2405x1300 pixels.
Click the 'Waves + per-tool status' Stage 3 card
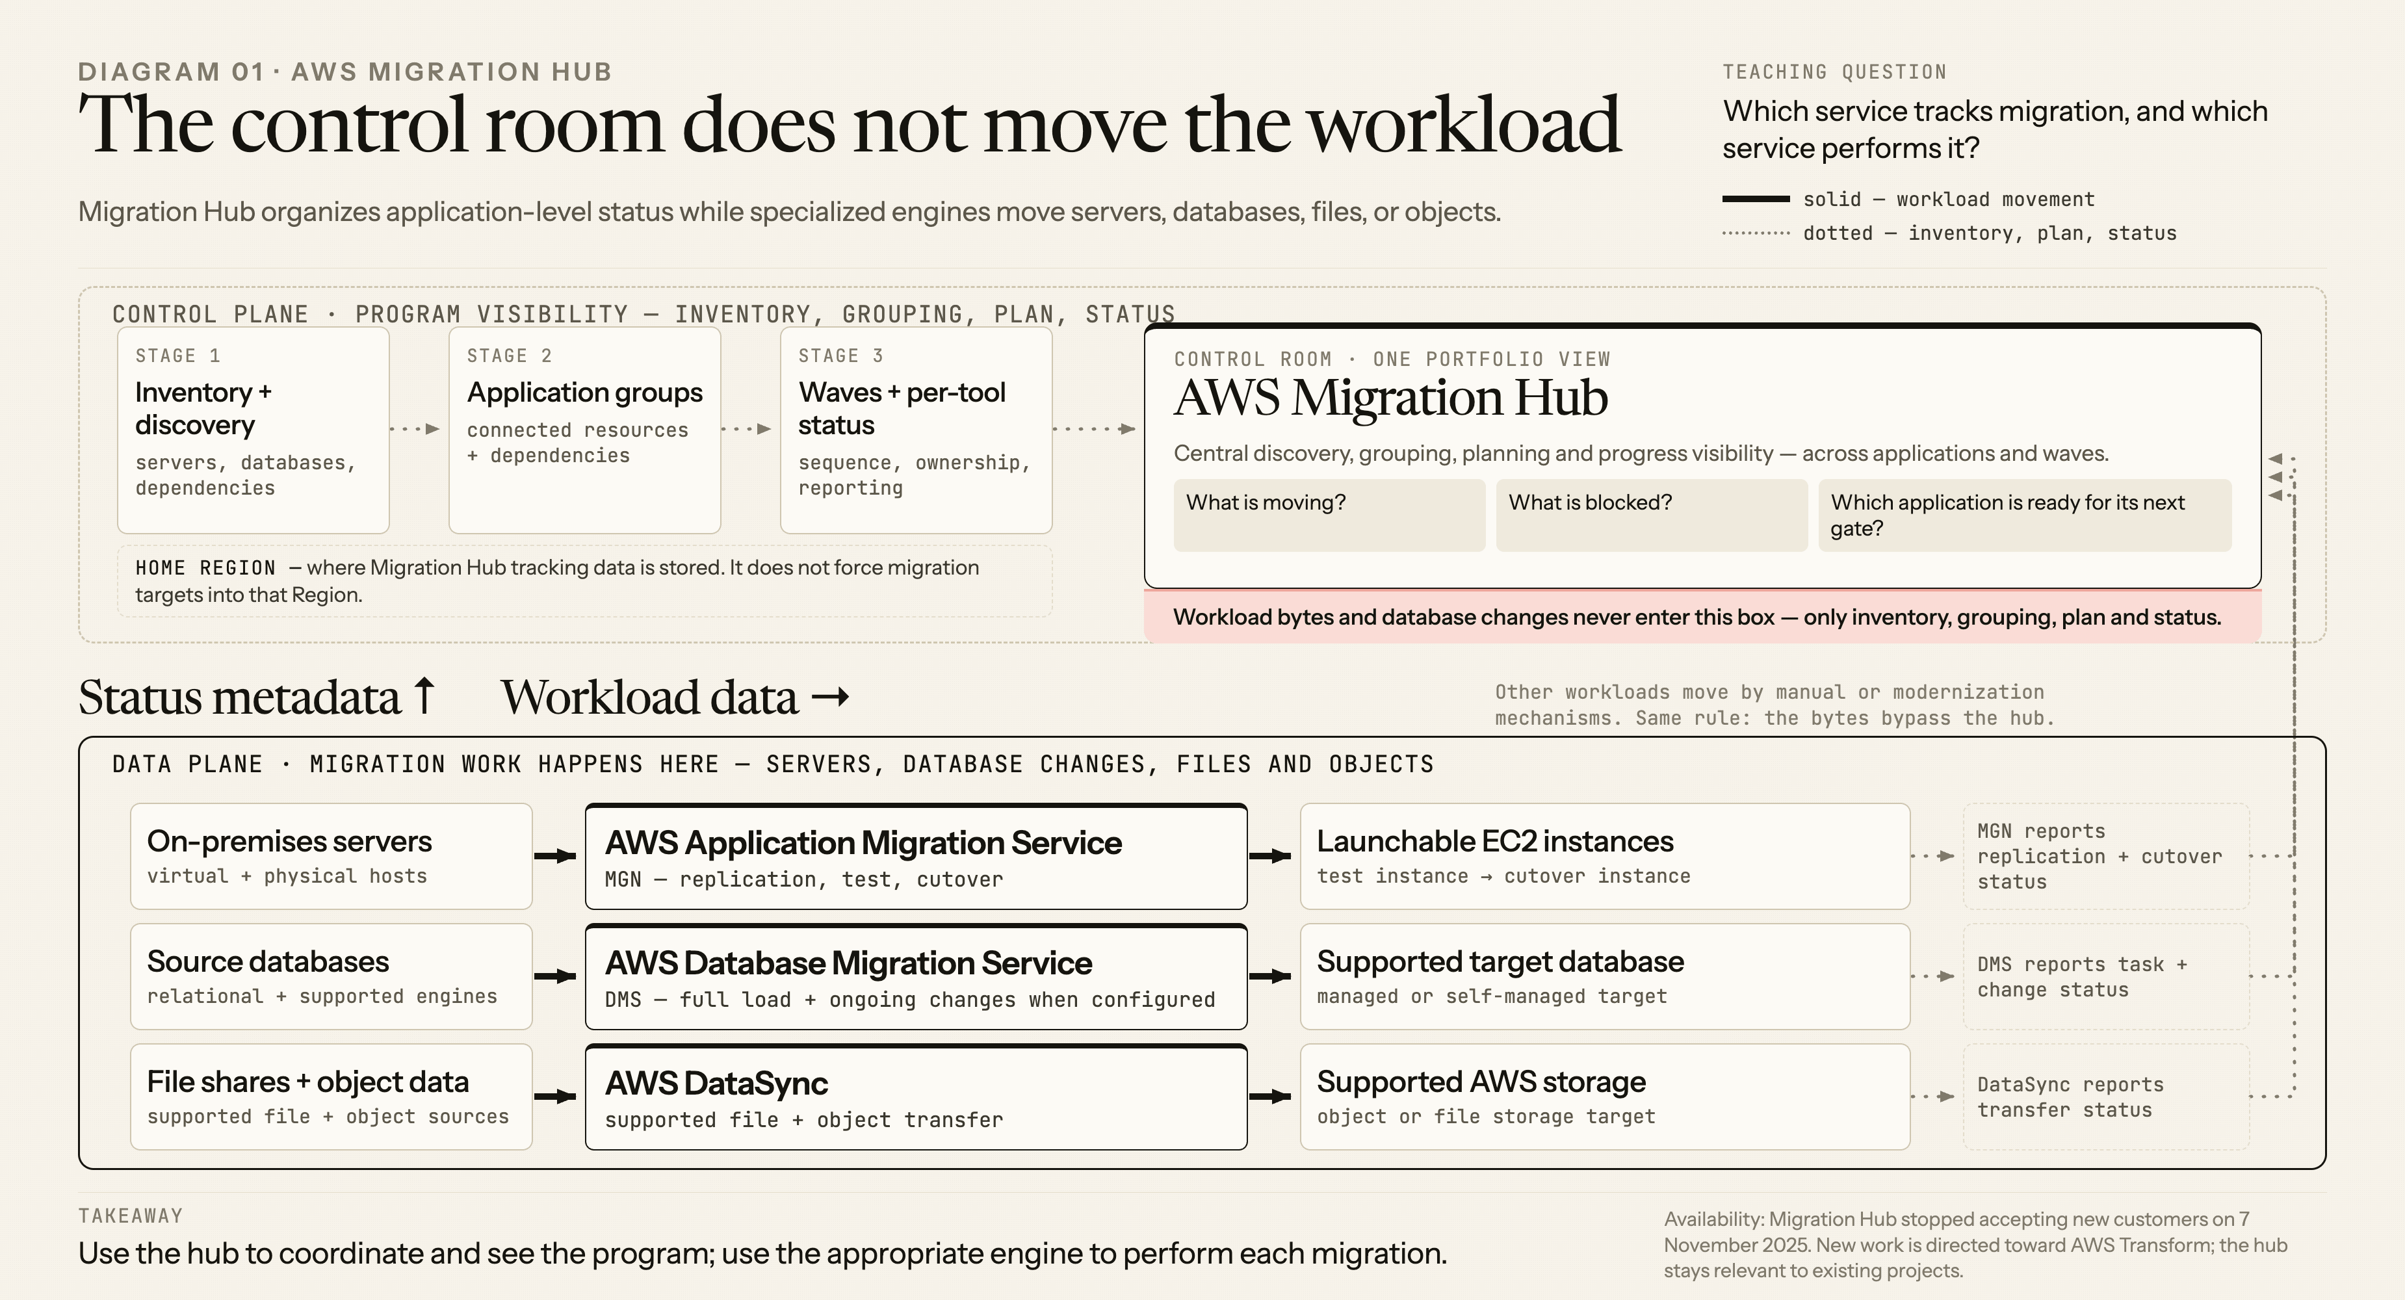(x=916, y=430)
